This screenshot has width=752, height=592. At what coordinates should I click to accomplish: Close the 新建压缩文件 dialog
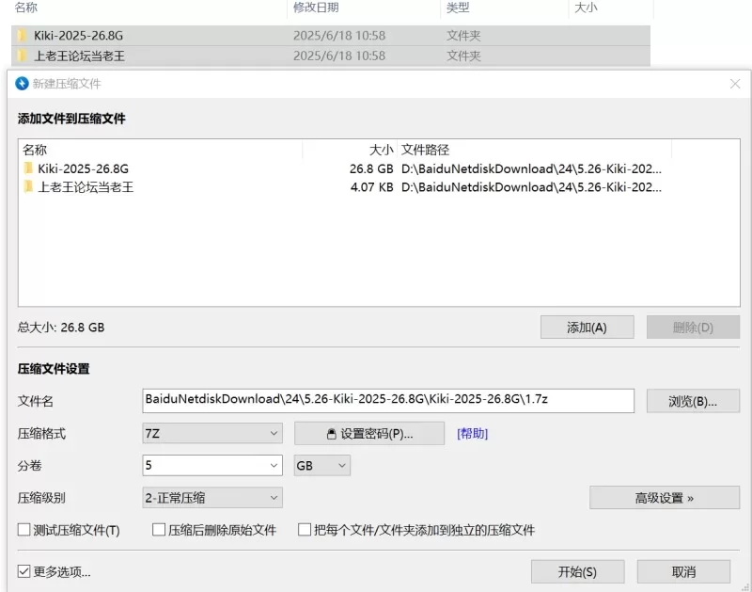735,84
